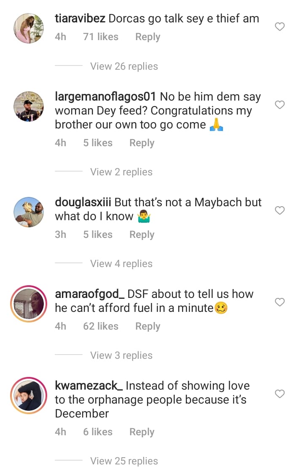The image size is (303, 475).
Task: Like kwamezack_'s orphanage comment
Action: click(280, 394)
